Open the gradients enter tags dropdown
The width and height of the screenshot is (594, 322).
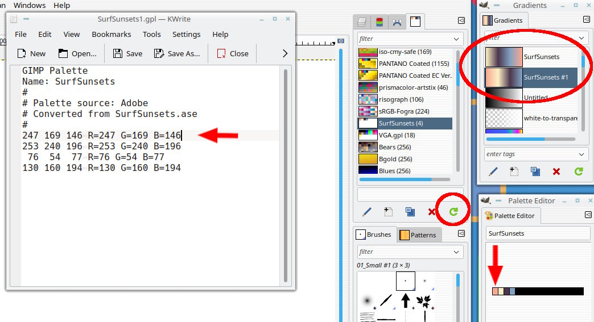point(581,154)
